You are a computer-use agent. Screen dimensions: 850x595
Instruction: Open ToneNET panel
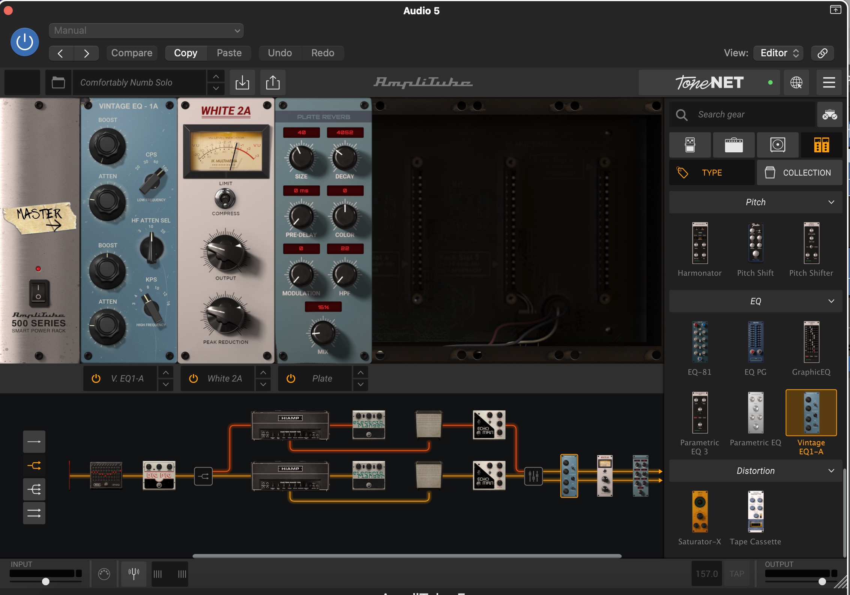point(709,82)
